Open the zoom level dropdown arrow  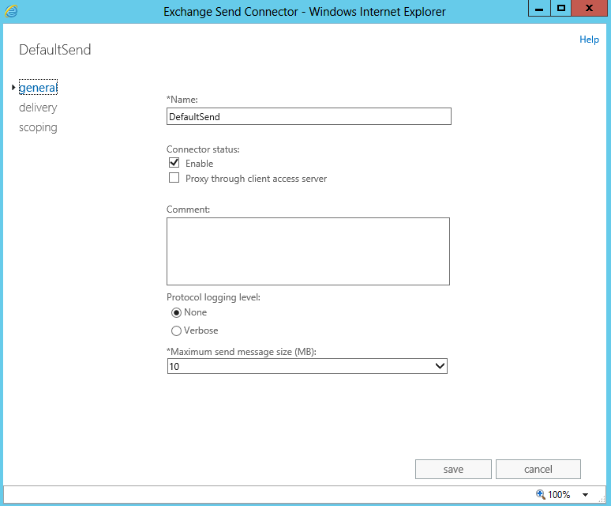point(585,495)
